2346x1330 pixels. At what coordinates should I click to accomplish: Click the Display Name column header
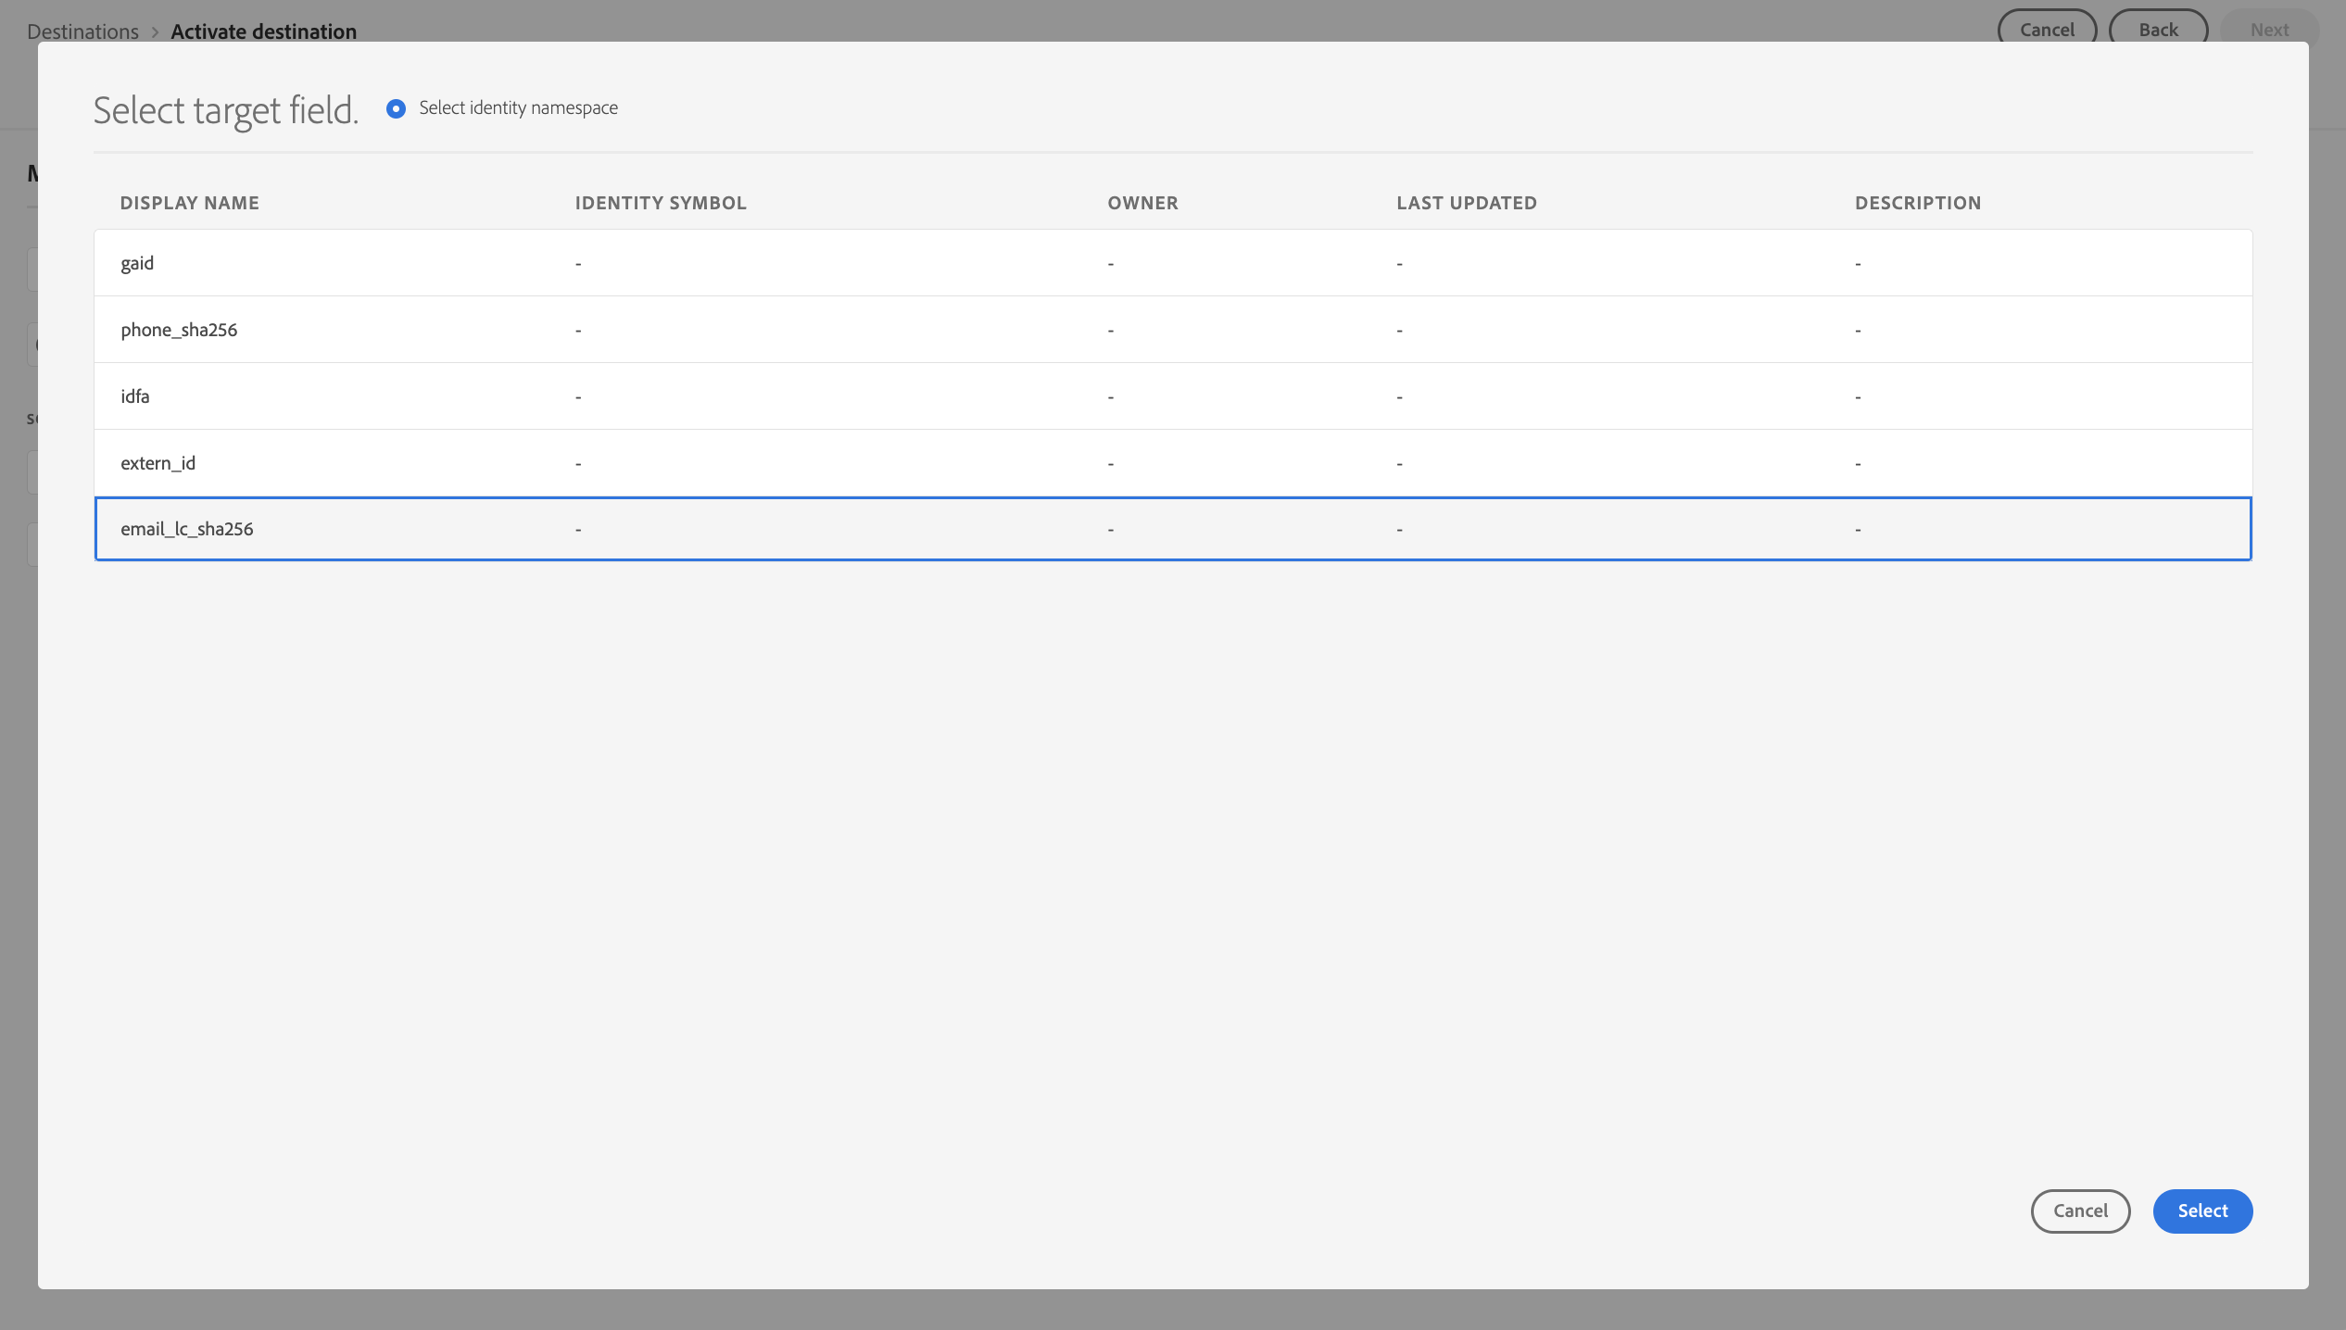190,203
